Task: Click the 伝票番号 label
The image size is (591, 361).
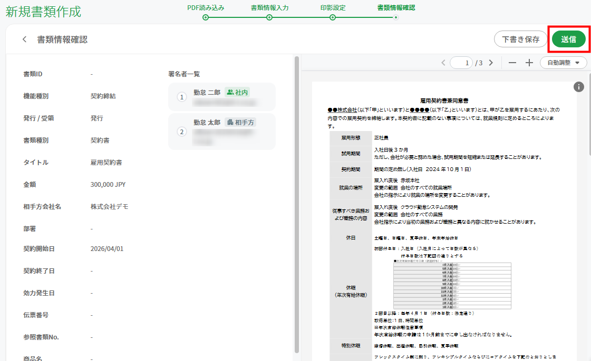Action: [x=36, y=315]
